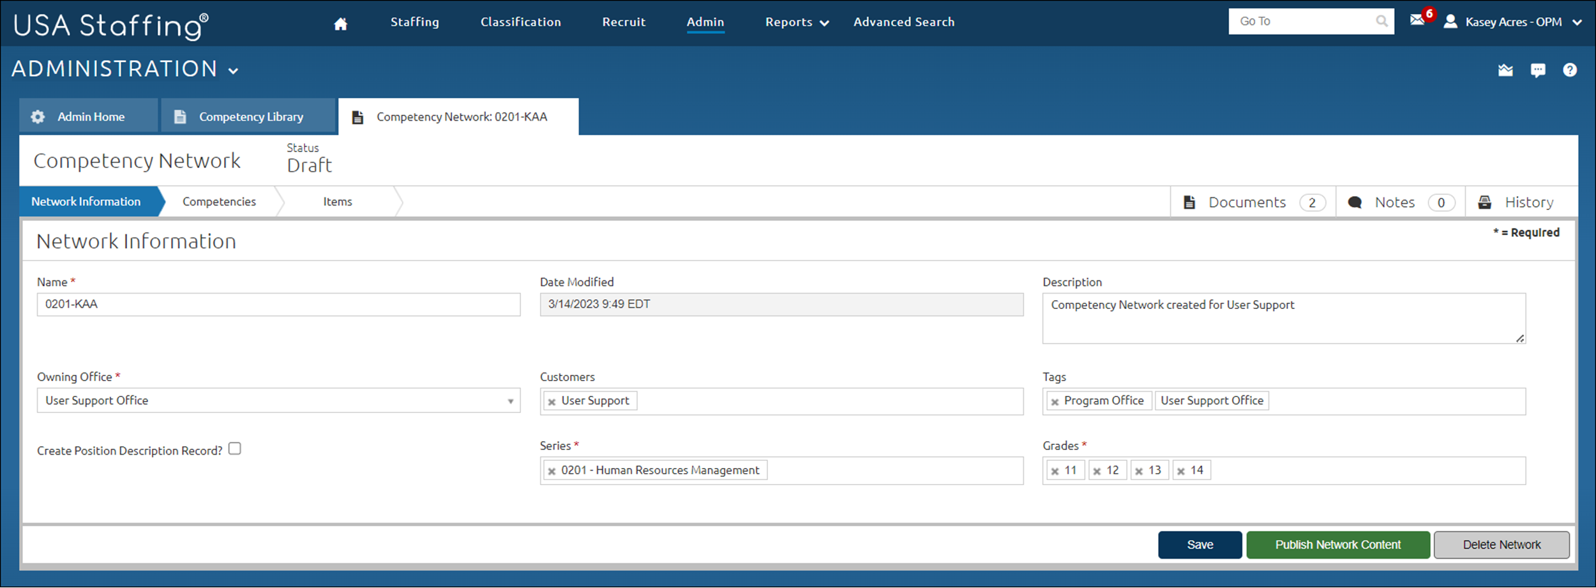Image resolution: width=1596 pixels, height=588 pixels.
Task: Open the Notes panel label
Action: (1394, 202)
